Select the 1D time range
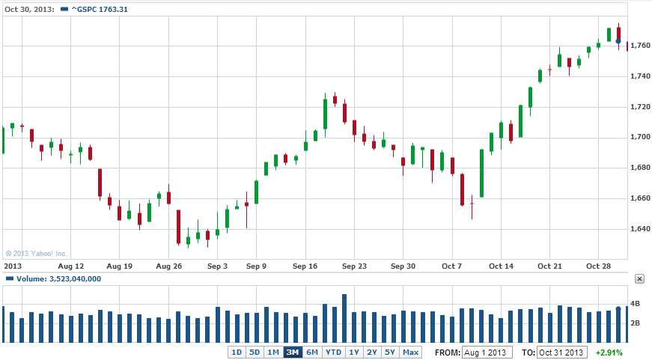Viewport: 652px width, 360px height. tap(237, 352)
